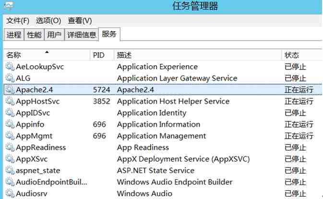Click the 已停止 status of AeLookupSvc
Screen dimensions: 323x199
click(295, 67)
